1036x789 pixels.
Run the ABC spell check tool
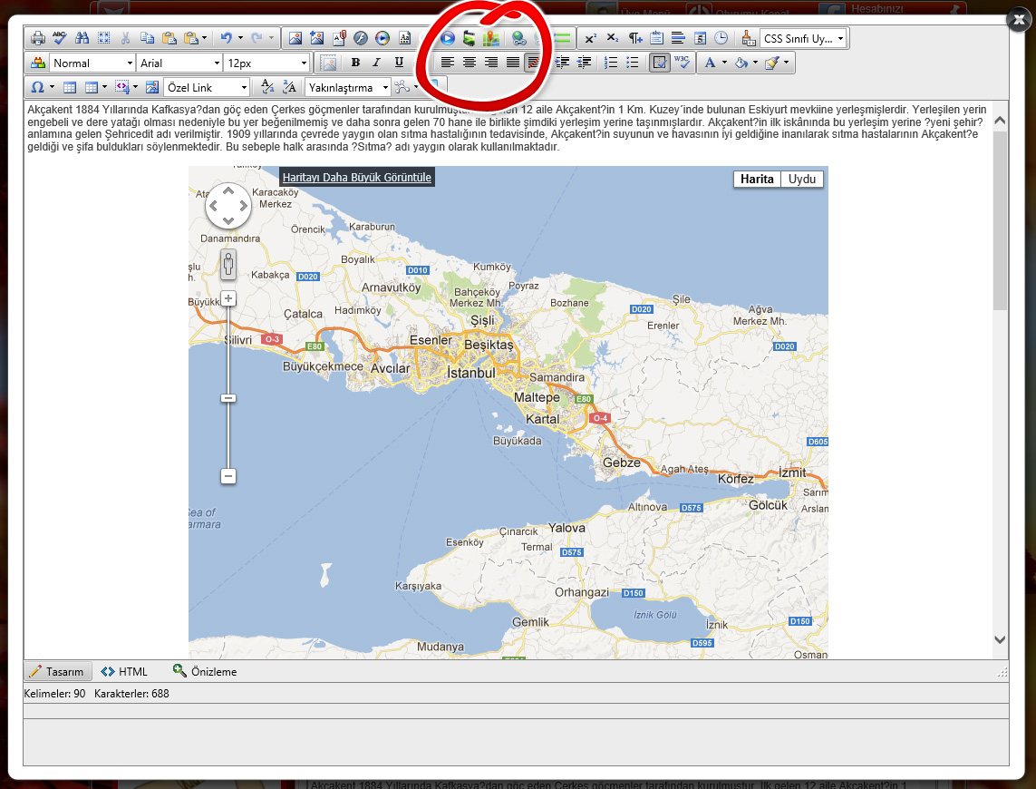(60, 38)
